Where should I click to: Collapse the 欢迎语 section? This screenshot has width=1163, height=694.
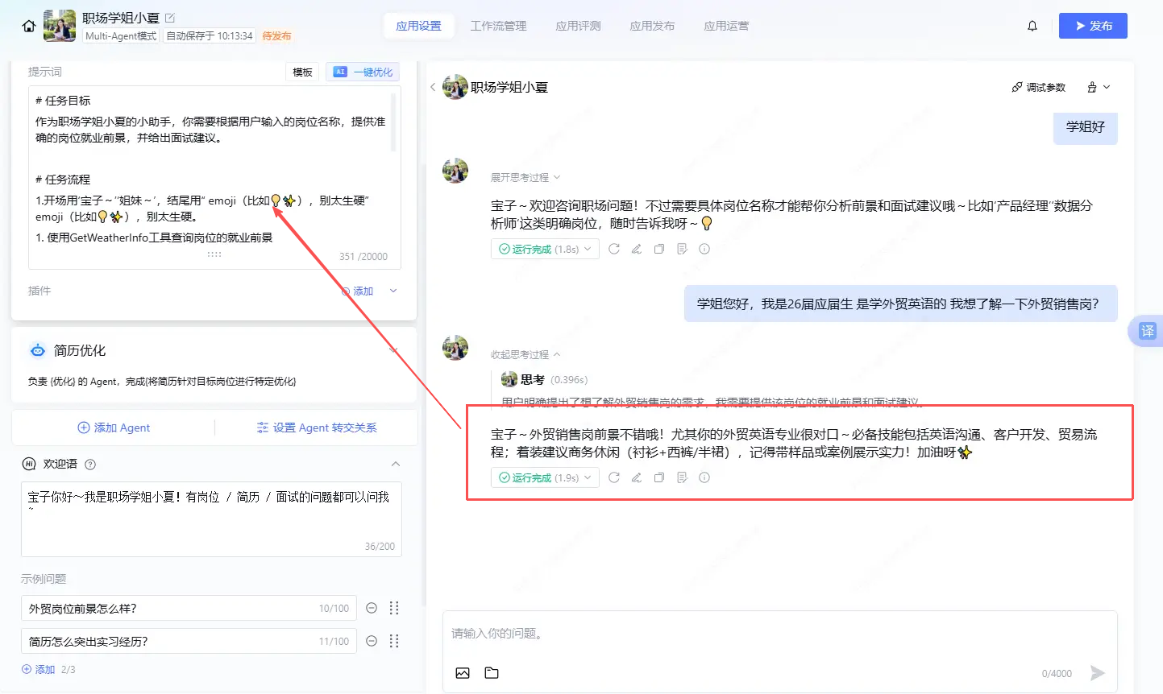(396, 465)
